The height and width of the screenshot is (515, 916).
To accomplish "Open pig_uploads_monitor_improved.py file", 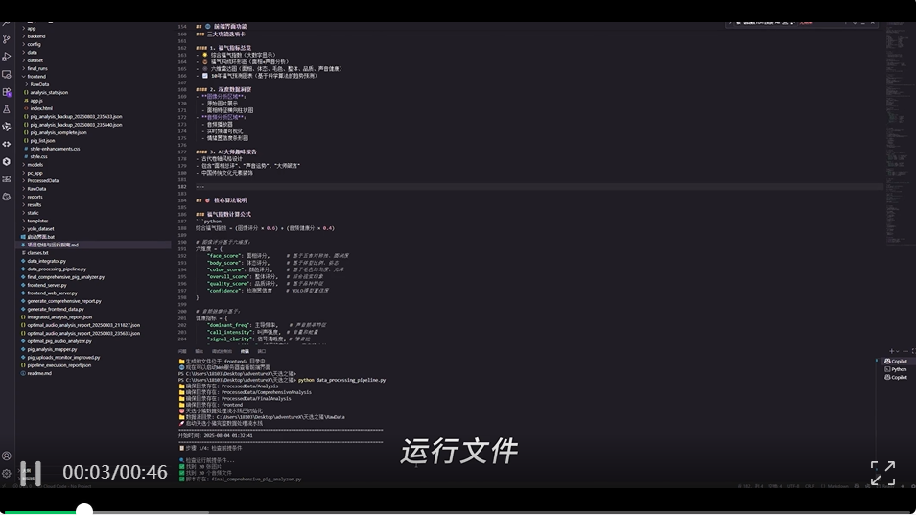I will coord(63,358).
